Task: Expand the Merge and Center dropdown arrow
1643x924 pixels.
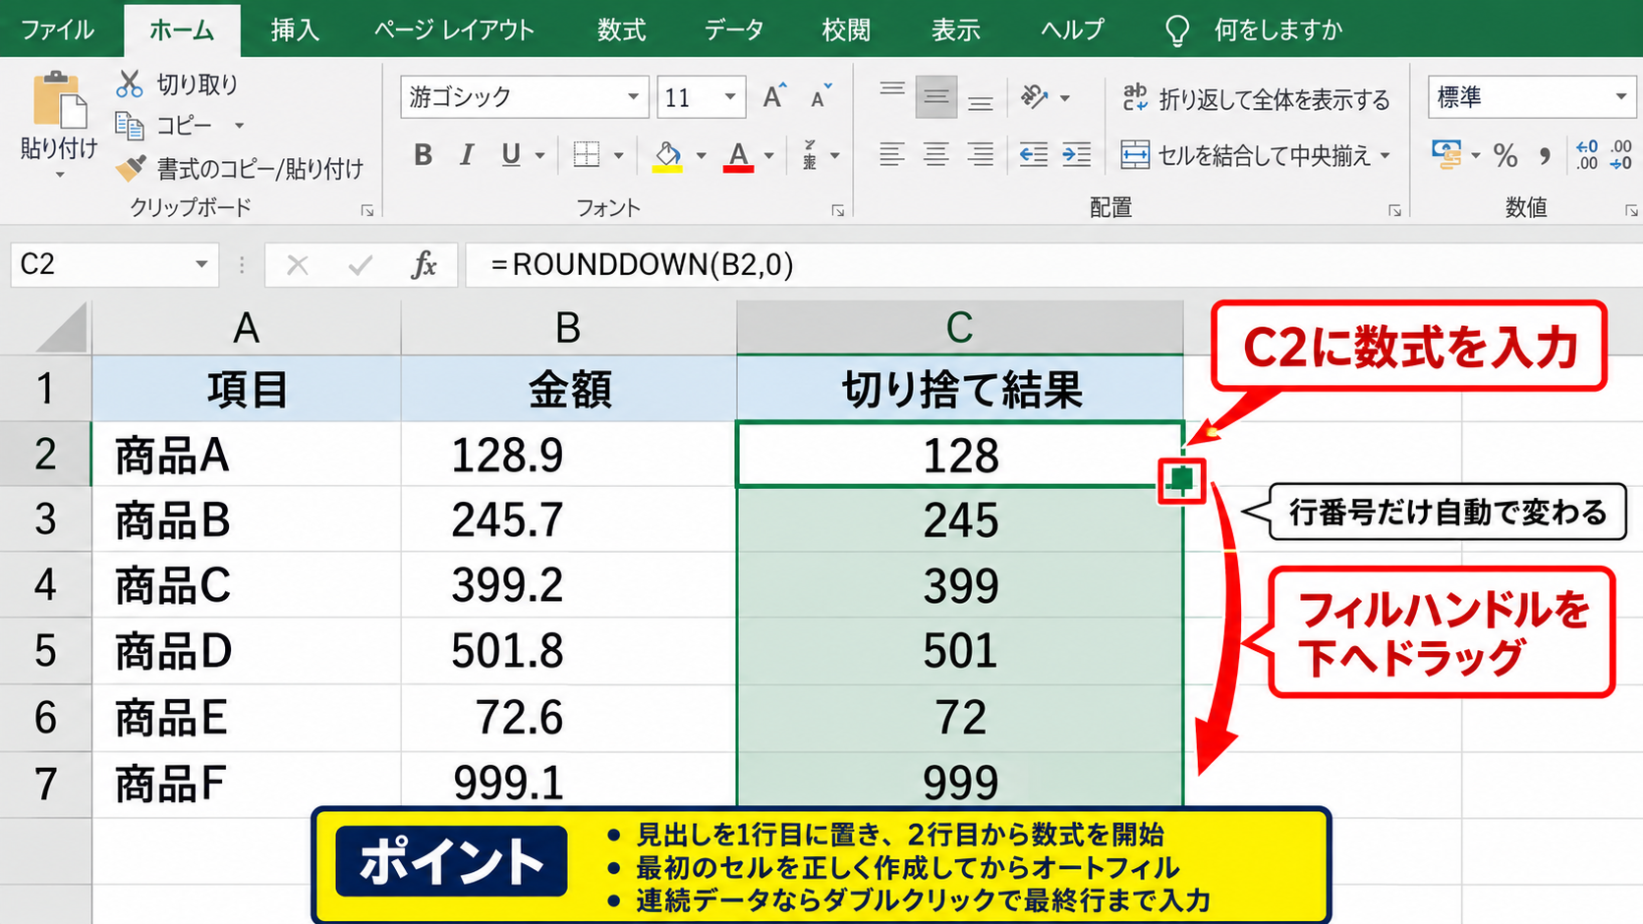Action: [1386, 155]
